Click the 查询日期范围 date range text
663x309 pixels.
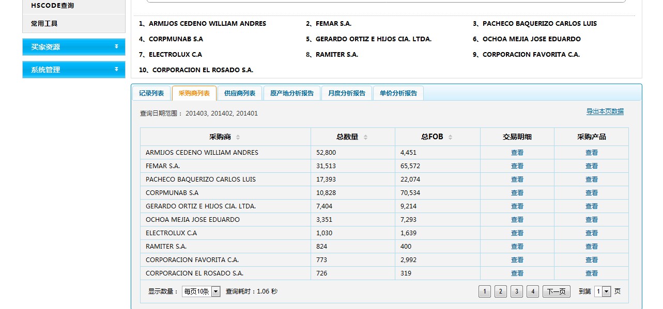point(199,113)
